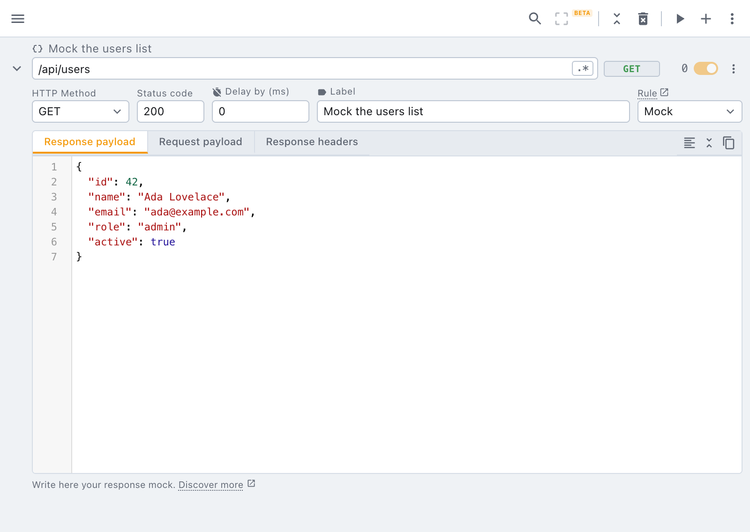The height and width of the screenshot is (532, 750).
Task: Switch to the Response payload tab
Action: click(90, 142)
